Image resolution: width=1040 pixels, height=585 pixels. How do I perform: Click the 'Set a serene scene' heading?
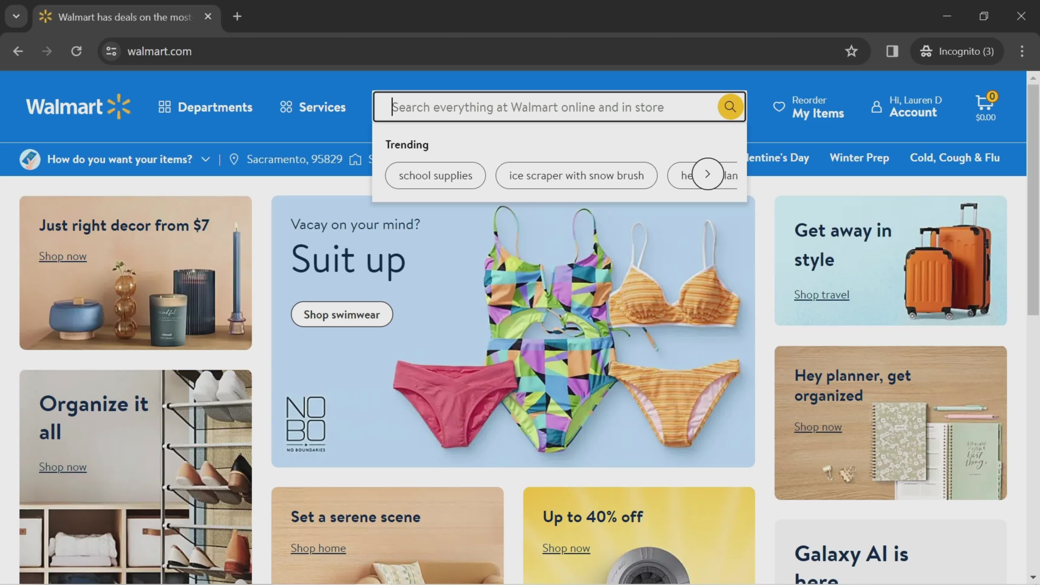(x=356, y=517)
